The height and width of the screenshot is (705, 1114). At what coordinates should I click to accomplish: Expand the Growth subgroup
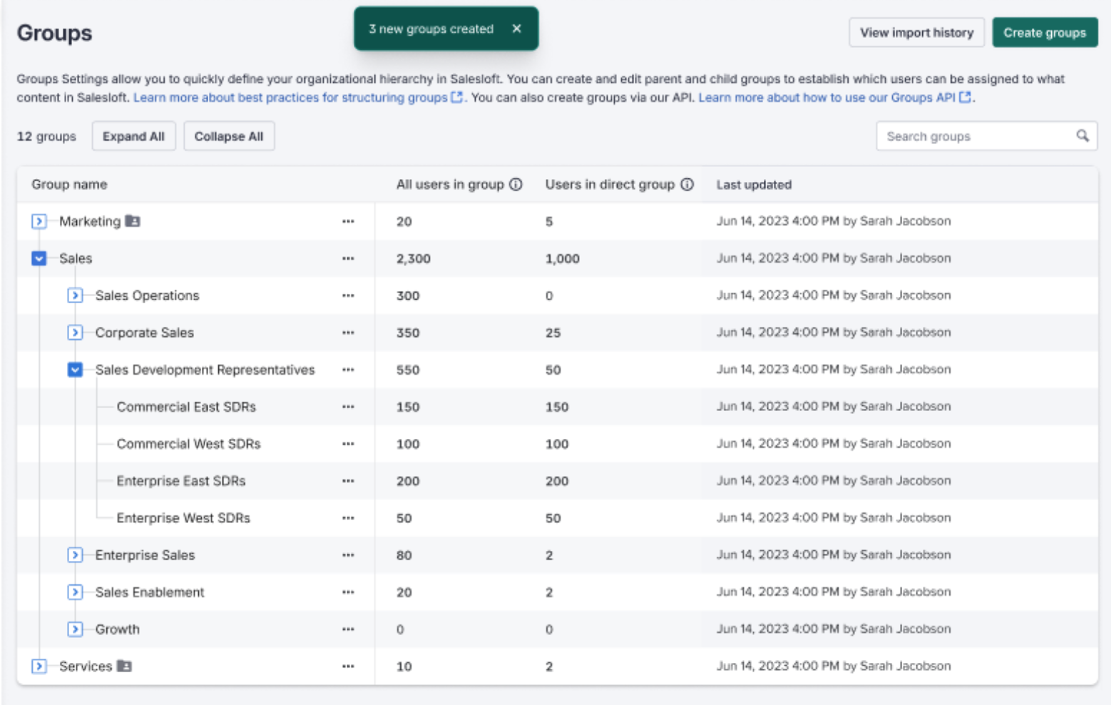tap(75, 629)
